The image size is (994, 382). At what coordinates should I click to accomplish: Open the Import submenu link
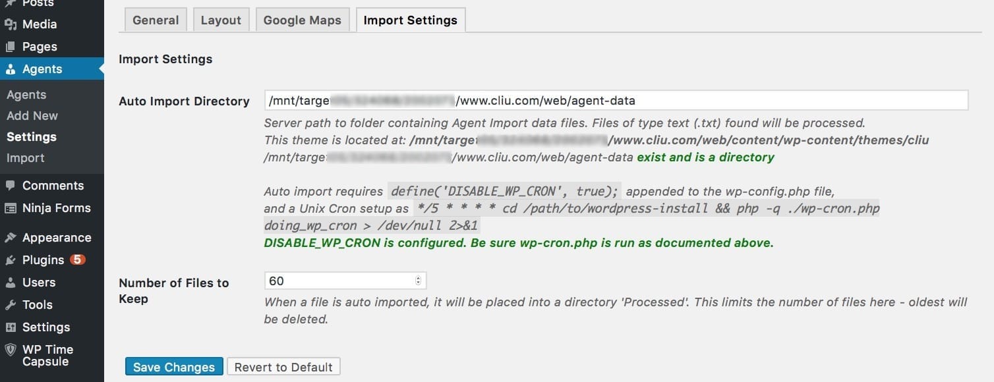point(26,158)
